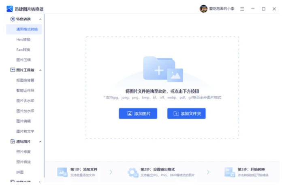
Task: Open 图片去水印 in the sidebar
Action: point(25,100)
